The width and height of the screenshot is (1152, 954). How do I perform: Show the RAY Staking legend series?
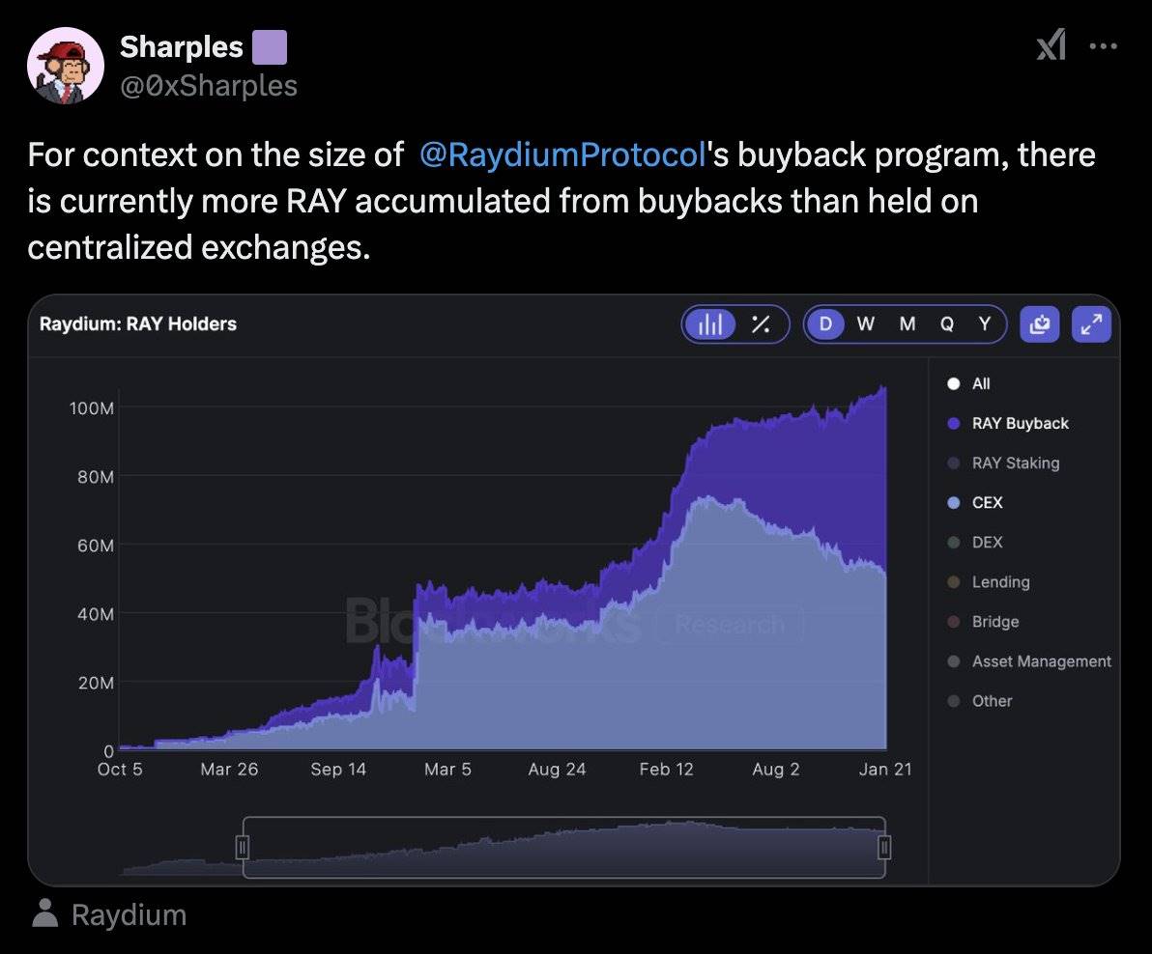tap(1015, 463)
